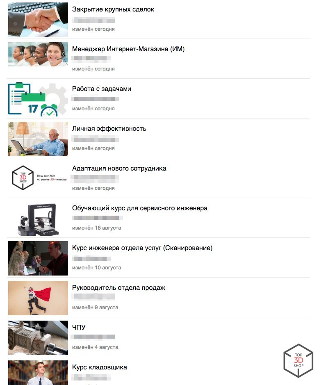Open the superhero with red cape thumbnail
This screenshot has height=385, width=321.
click(38, 298)
